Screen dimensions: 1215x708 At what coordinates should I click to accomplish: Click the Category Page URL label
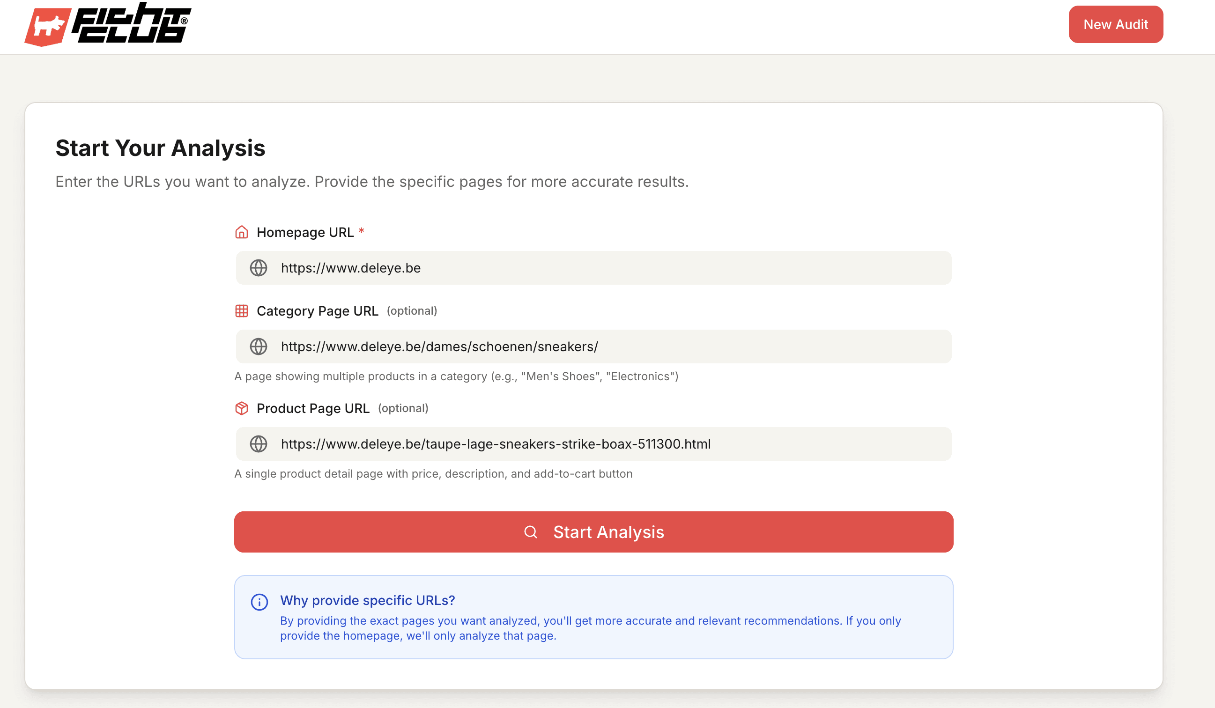coord(317,311)
